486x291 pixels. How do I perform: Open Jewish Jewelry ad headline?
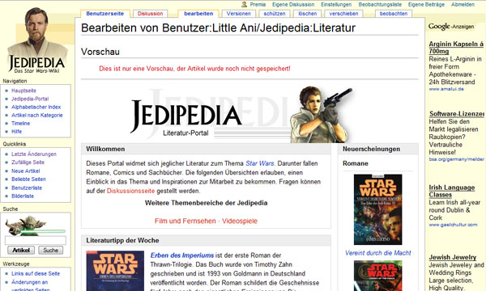(453, 257)
